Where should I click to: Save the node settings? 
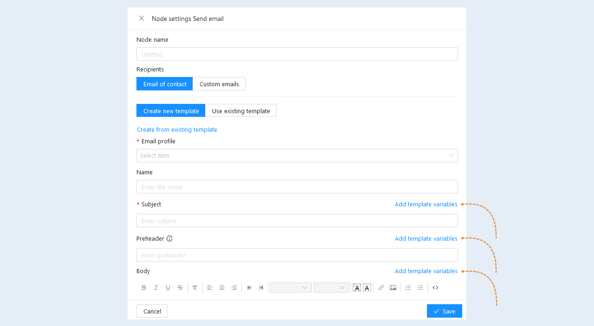click(445, 311)
